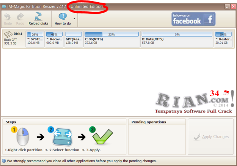The image size is (237, 166).
Task: Click the application icon in title bar
Action: point(4,7)
